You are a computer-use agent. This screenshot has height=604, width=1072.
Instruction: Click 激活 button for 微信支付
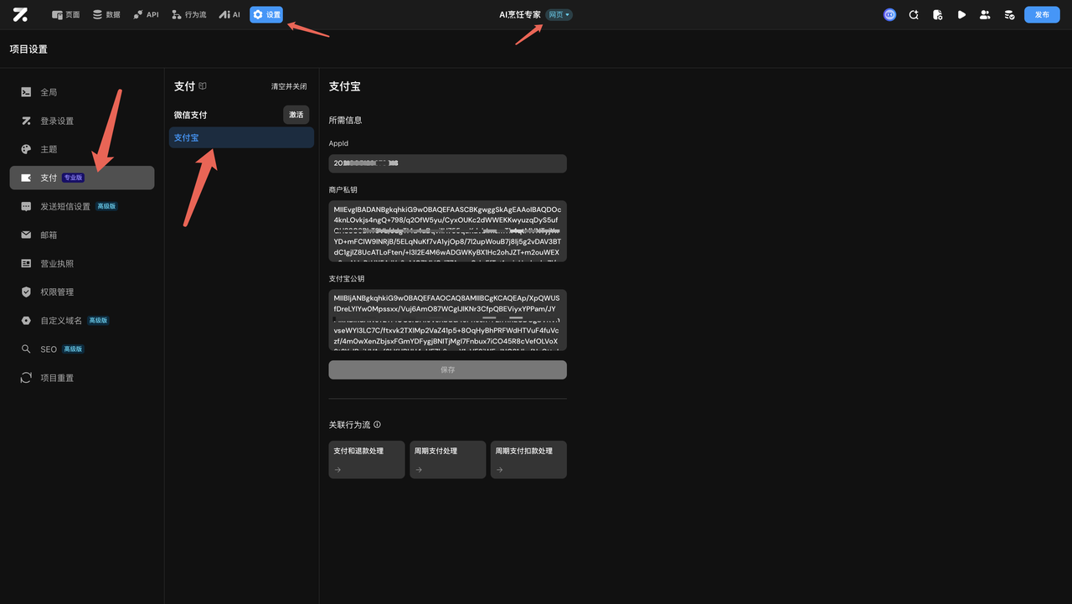coord(296,115)
